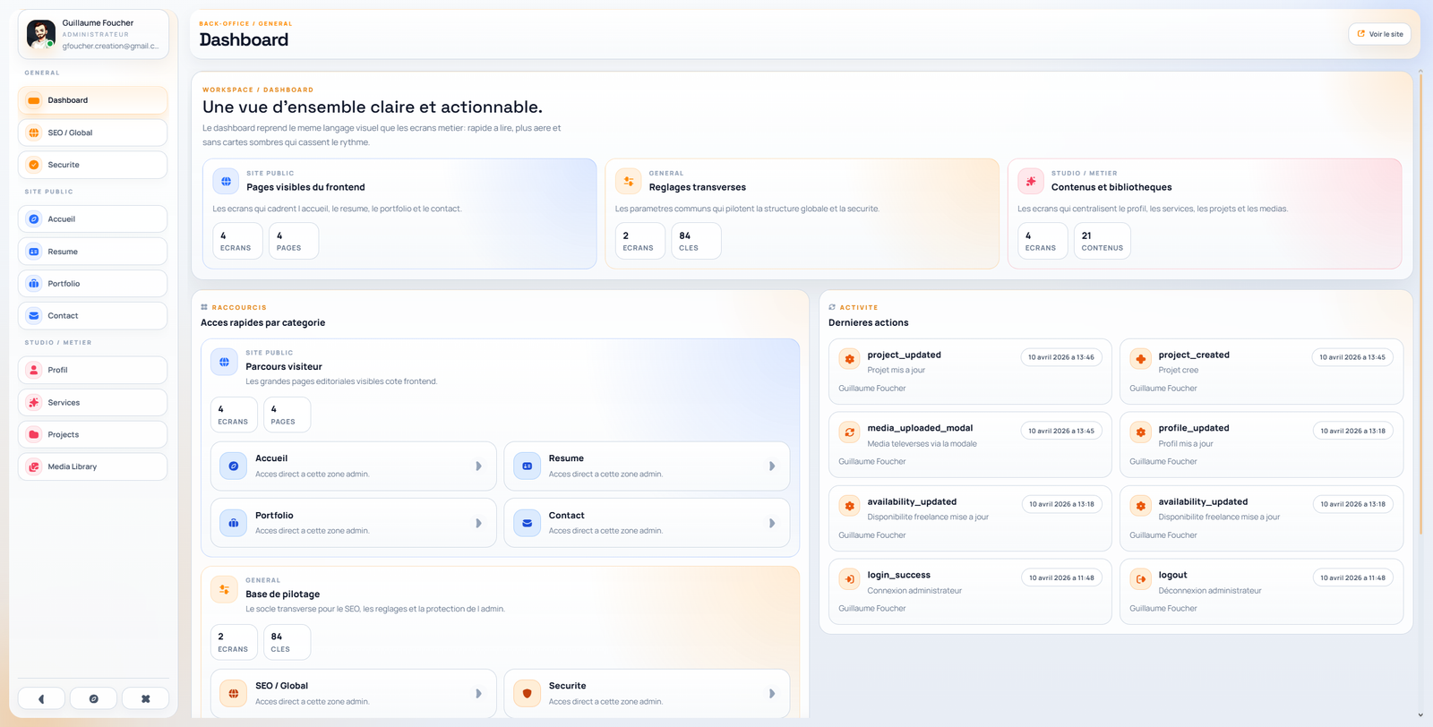The width and height of the screenshot is (1433, 727).
Task: Click the globe icon beside Parcours visiteur
Action: [x=225, y=362]
